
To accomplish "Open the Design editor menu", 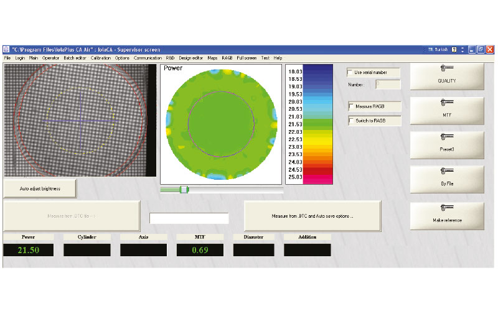I will 191,58.
